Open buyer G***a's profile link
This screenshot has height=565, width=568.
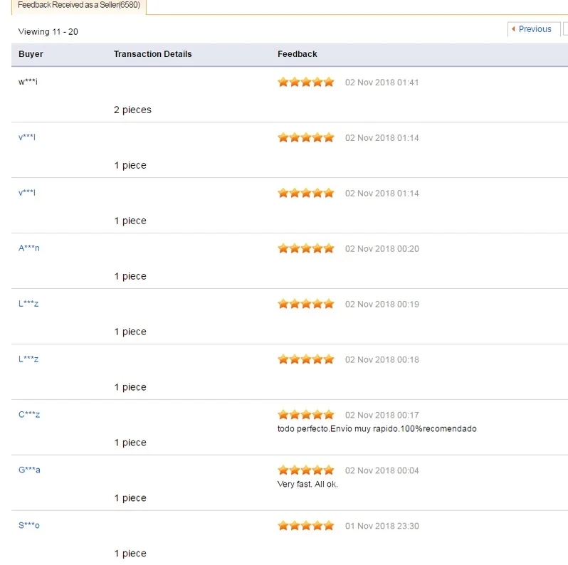coord(29,470)
